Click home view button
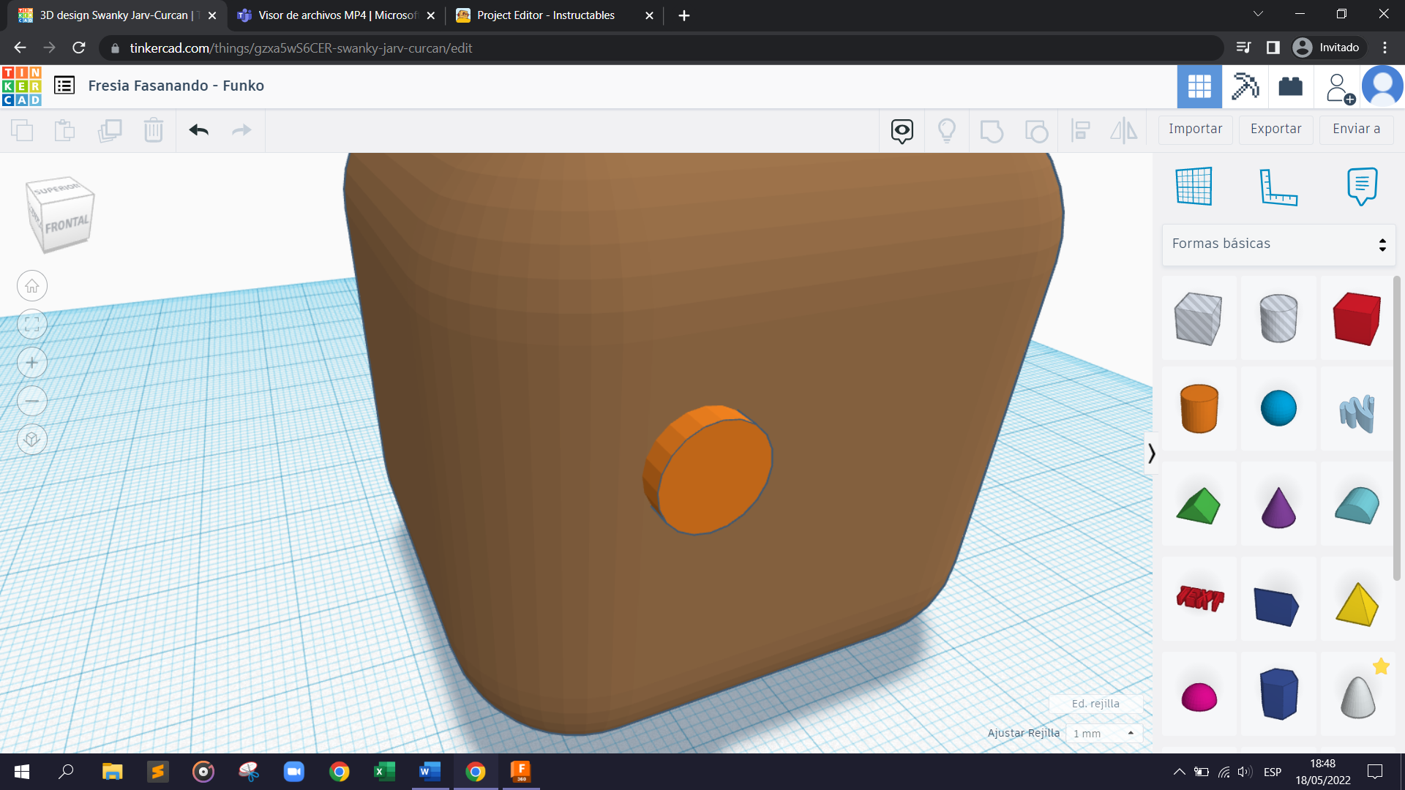This screenshot has width=1405, height=790. (x=32, y=286)
